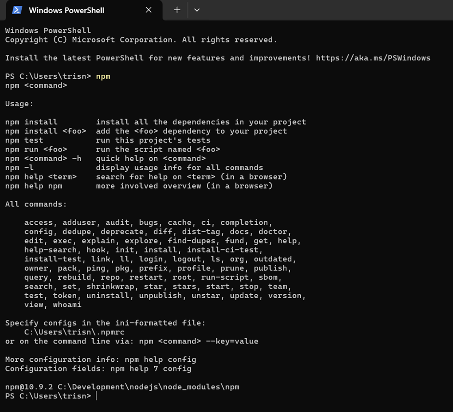Image resolution: width=453 pixels, height=412 pixels.
Task: Click 'display usage info for all commands'
Action: pyautogui.click(x=179, y=168)
